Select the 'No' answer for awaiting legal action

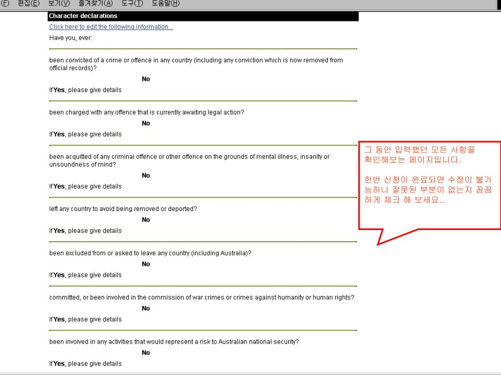146,124
